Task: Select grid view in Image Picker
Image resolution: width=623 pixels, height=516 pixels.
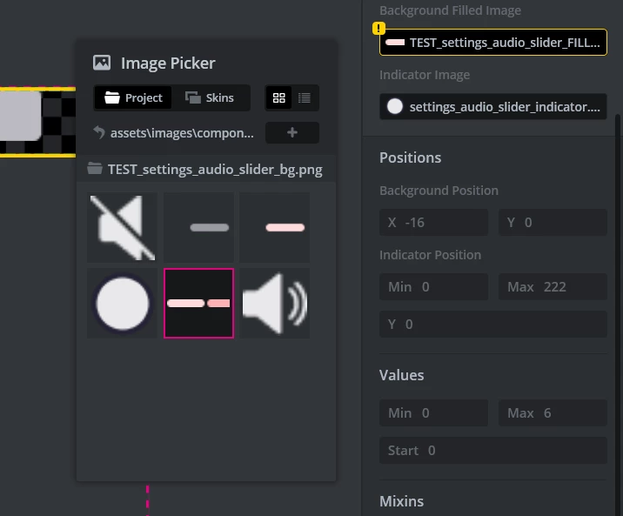Action: 279,97
